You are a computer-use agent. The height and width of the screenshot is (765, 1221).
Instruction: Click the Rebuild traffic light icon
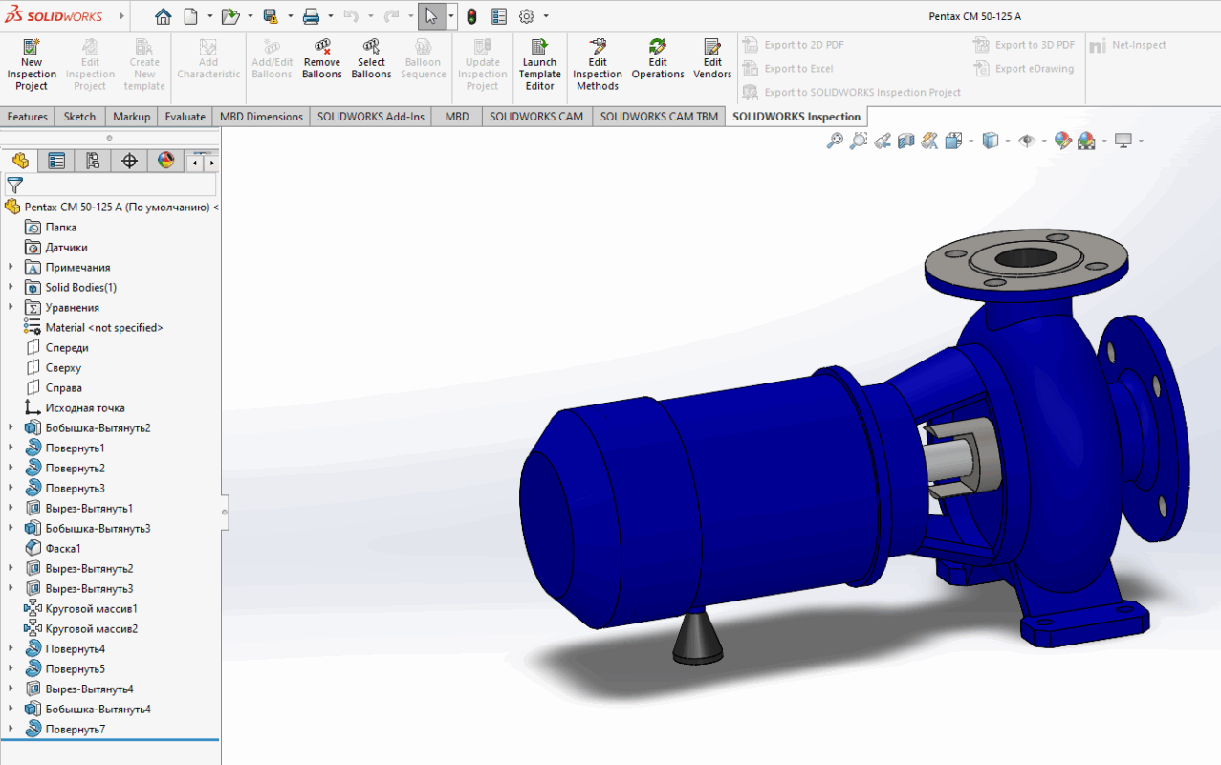point(471,16)
